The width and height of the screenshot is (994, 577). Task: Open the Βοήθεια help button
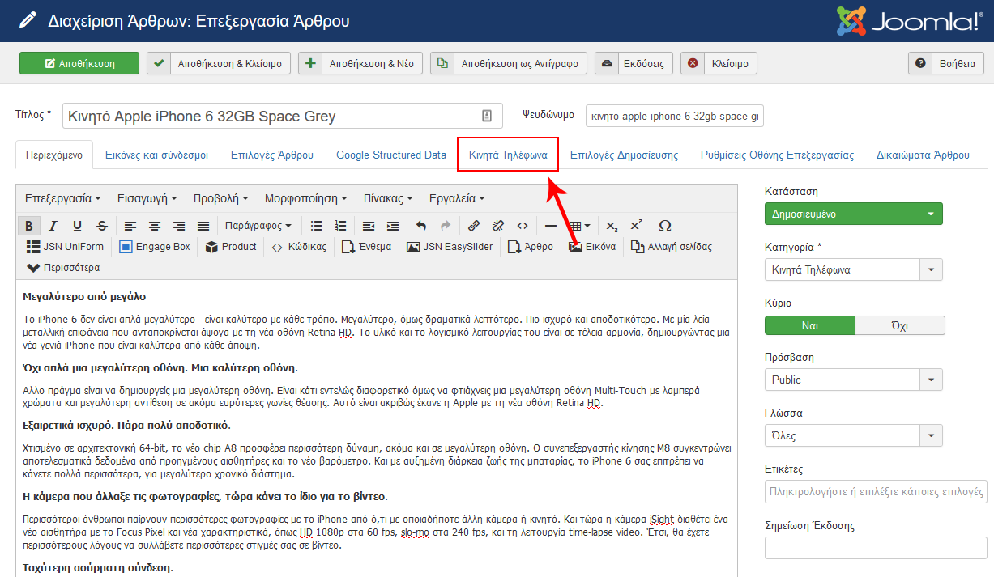(x=946, y=63)
